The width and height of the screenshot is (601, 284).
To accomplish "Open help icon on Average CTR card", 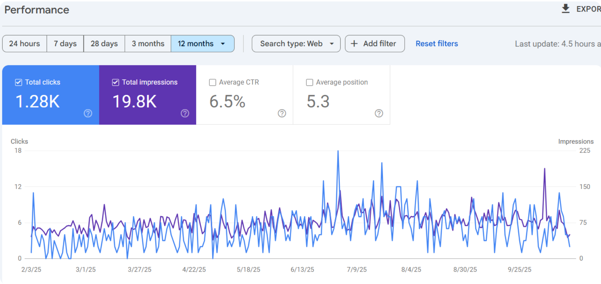I will [282, 113].
